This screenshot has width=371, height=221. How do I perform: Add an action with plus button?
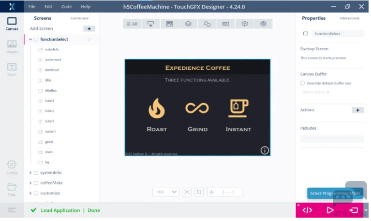click(x=357, y=110)
